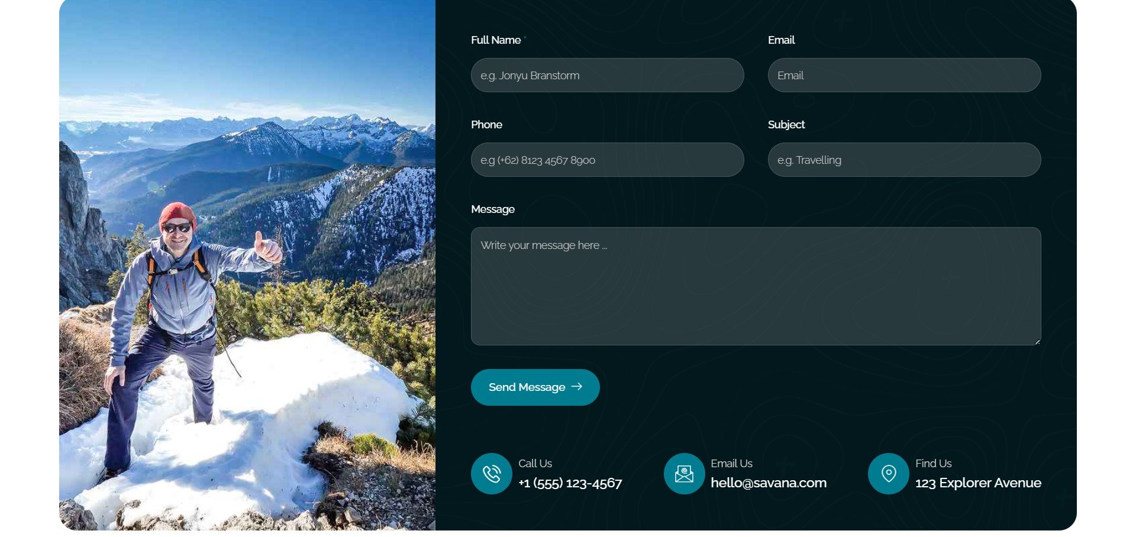Click the 123 Explorer Avenue address
Viewport: 1136px width, 537px height.
(978, 483)
